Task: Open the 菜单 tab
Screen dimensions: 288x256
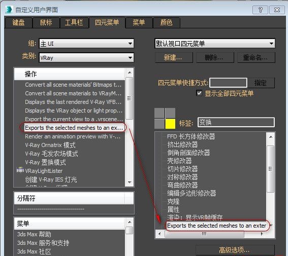Action: (x=139, y=22)
